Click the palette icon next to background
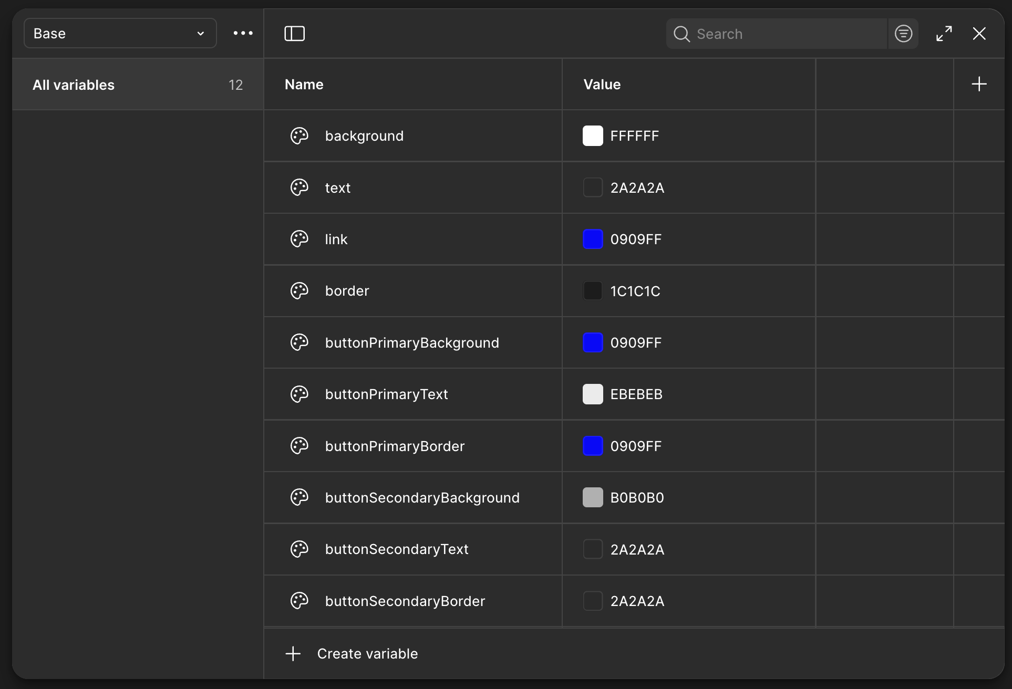The image size is (1012, 689). pos(300,136)
